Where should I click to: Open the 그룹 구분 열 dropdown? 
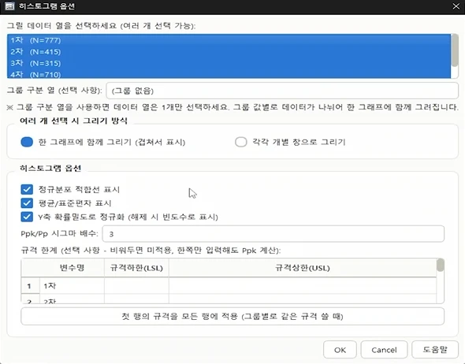coord(282,91)
